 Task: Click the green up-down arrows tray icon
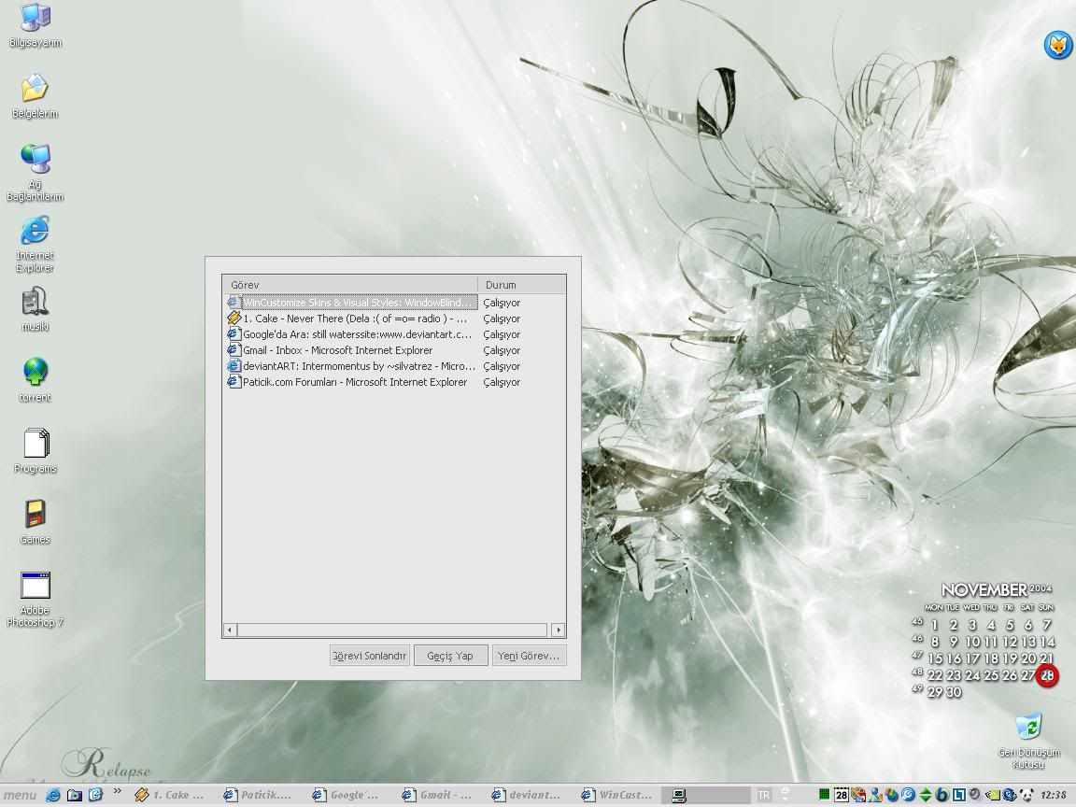[x=925, y=795]
